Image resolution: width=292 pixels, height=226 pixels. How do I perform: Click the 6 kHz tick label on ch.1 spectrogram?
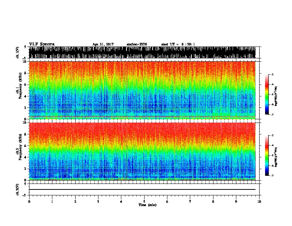click(x=26, y=85)
